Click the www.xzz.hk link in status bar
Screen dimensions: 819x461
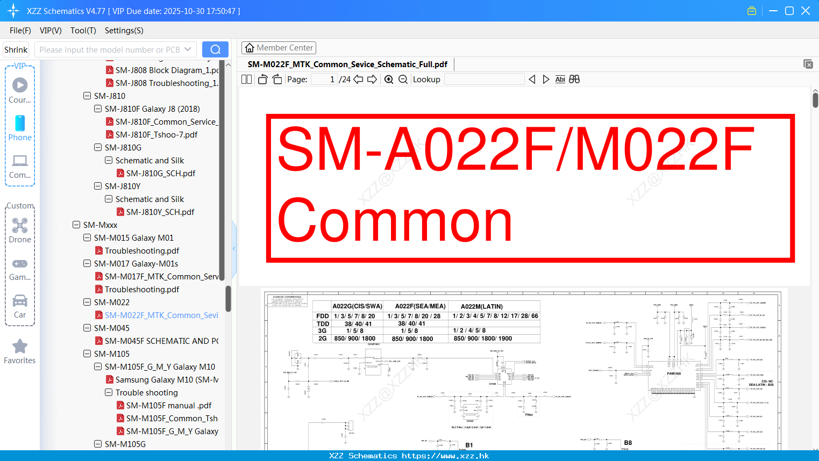click(x=445, y=456)
